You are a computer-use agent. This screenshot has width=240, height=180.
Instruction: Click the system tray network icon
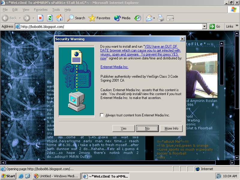point(219,176)
